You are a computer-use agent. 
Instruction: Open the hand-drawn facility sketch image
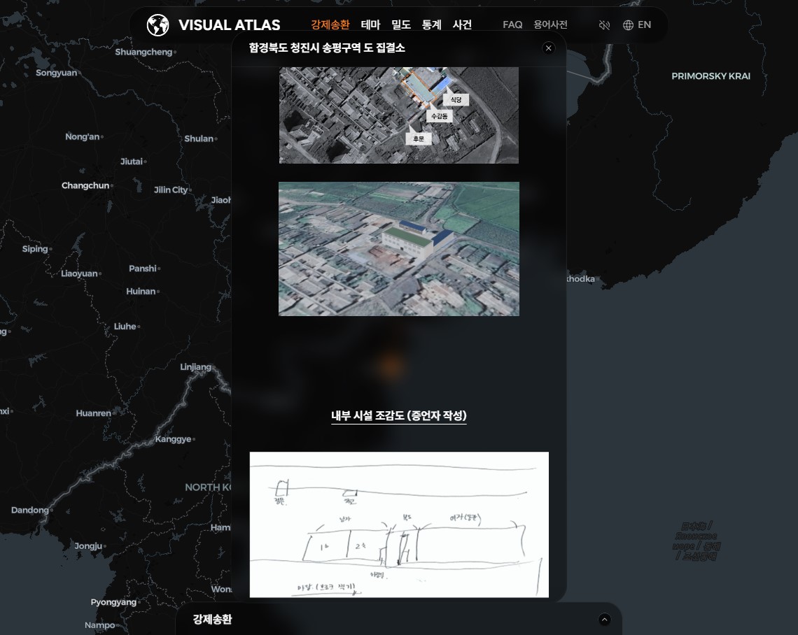(399, 525)
